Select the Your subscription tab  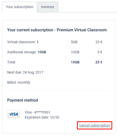pos(20,7)
